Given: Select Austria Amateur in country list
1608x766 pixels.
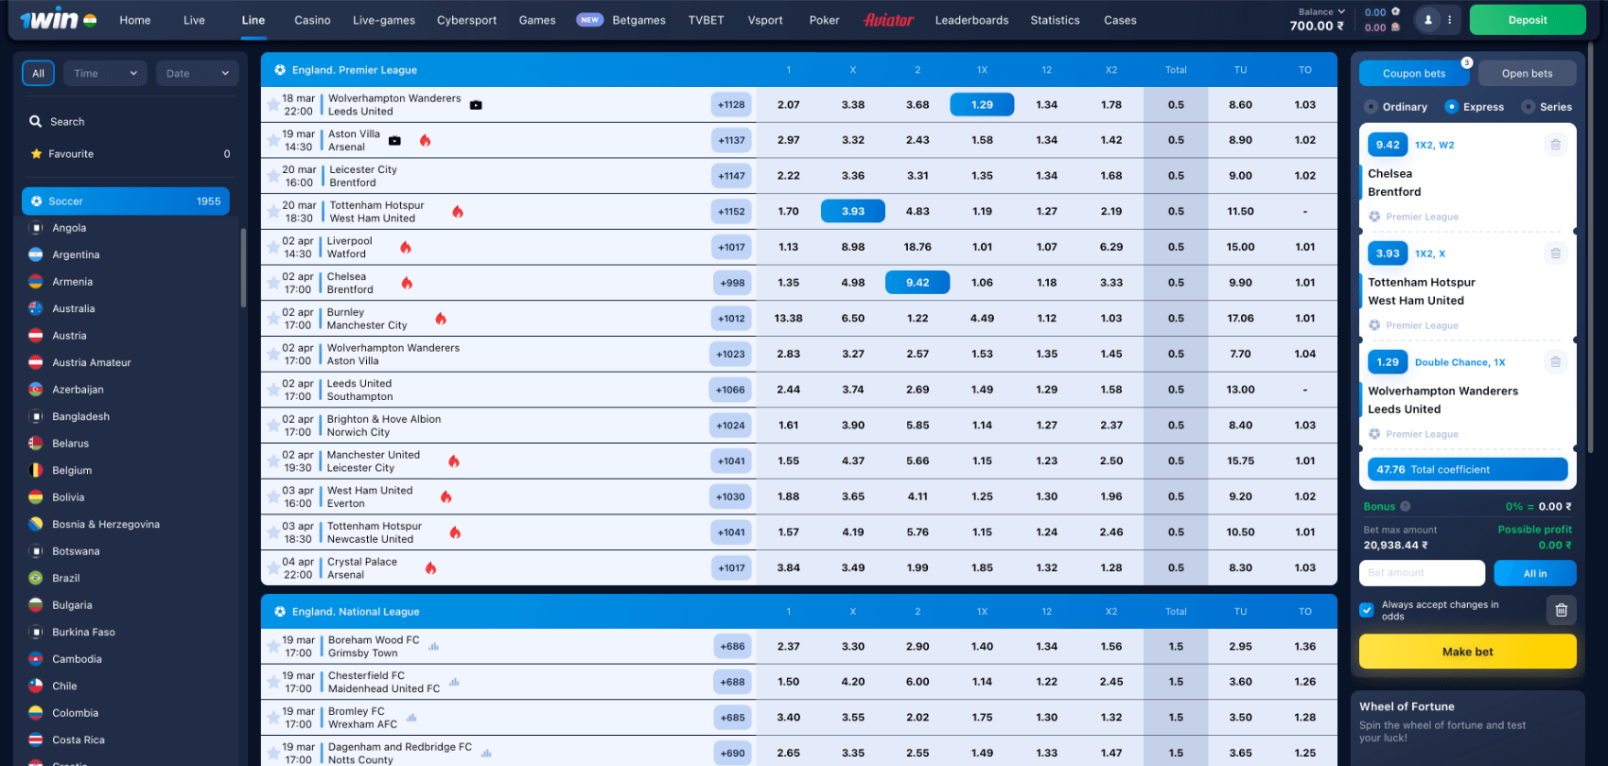Looking at the screenshot, I should (92, 362).
